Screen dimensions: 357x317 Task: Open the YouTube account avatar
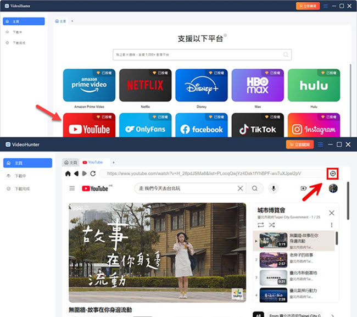tap(333, 188)
